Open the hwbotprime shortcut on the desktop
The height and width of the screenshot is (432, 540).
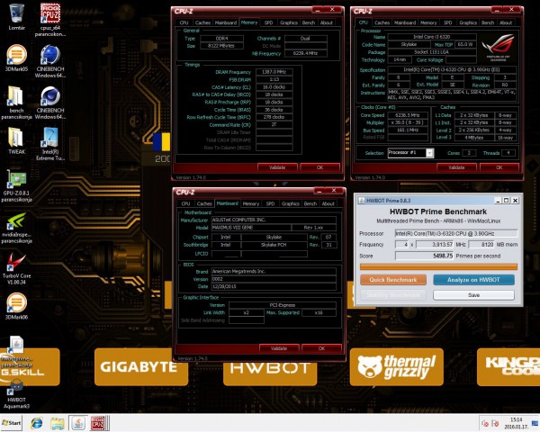(16, 351)
